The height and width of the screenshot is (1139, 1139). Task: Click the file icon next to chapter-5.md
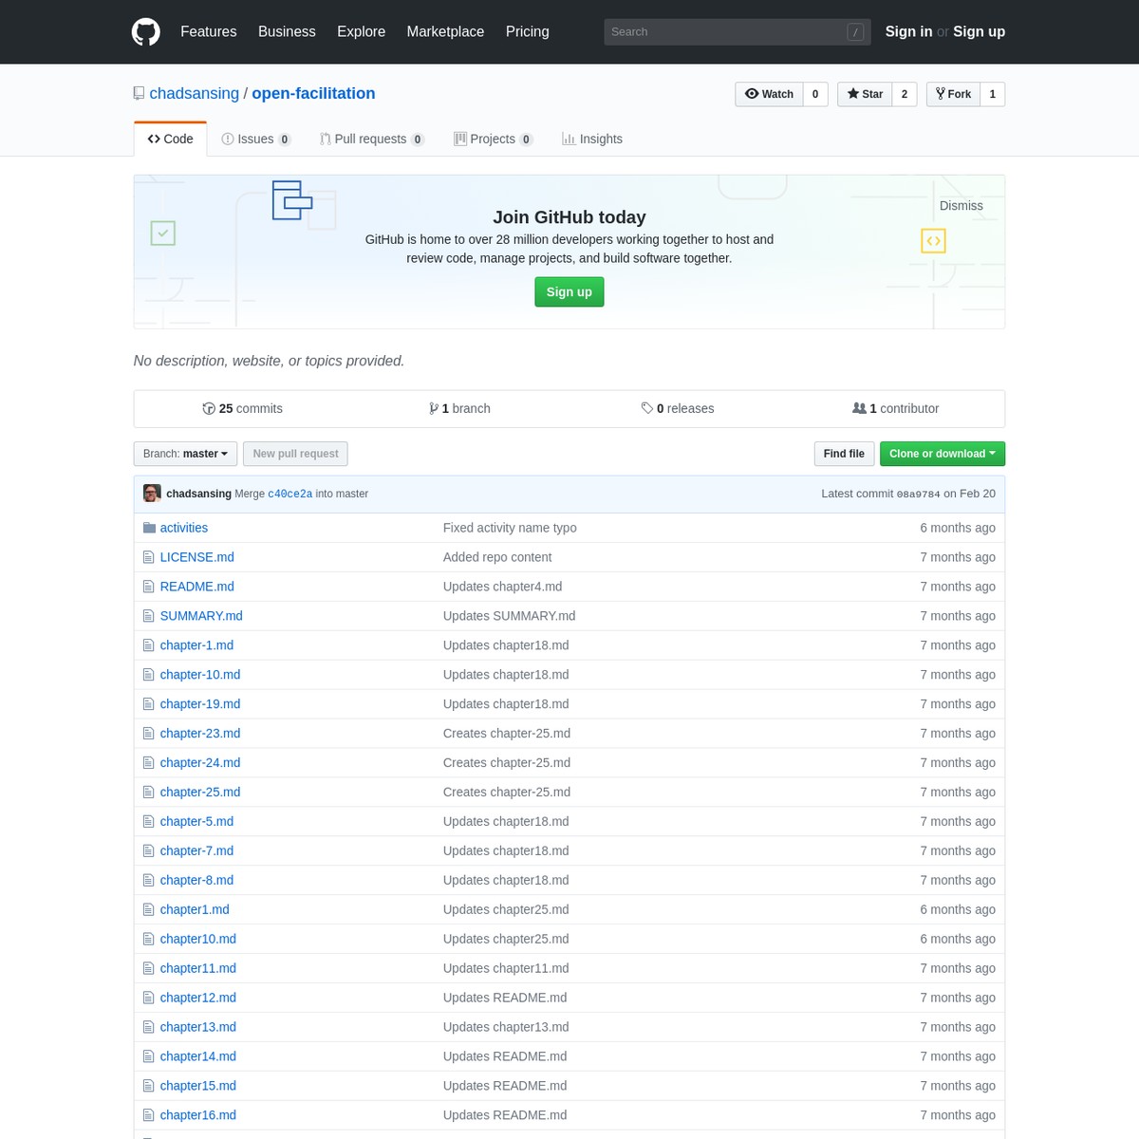click(x=148, y=822)
